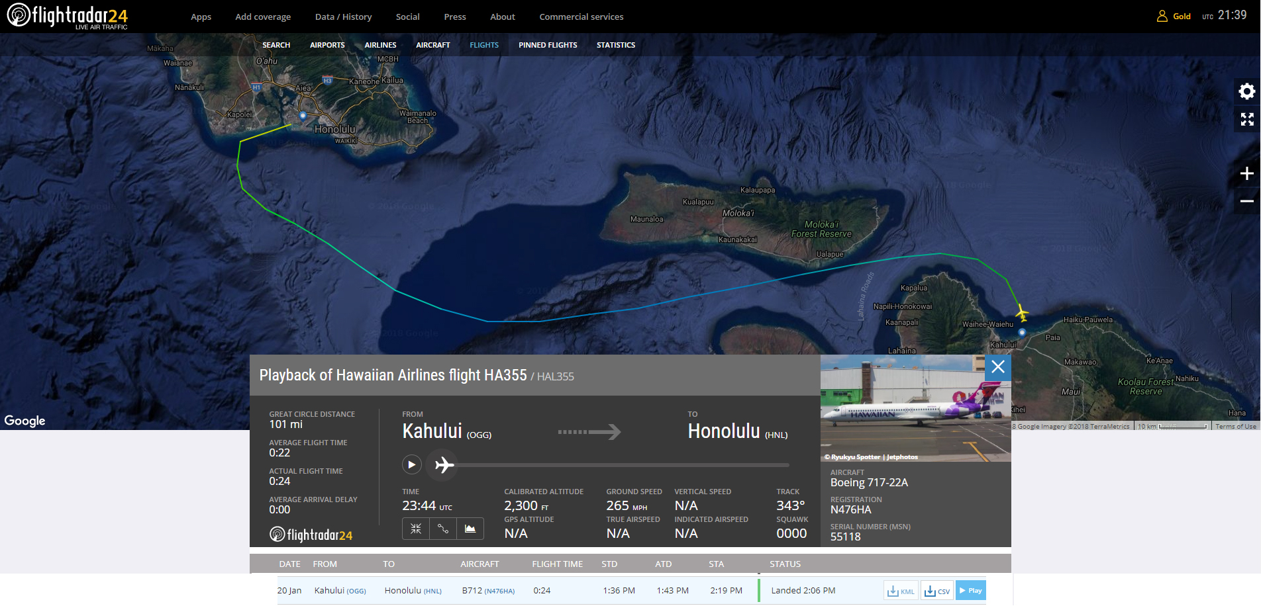This screenshot has width=1261, height=606.
Task: Click yellow aircraft marker on the map
Action: [1022, 312]
